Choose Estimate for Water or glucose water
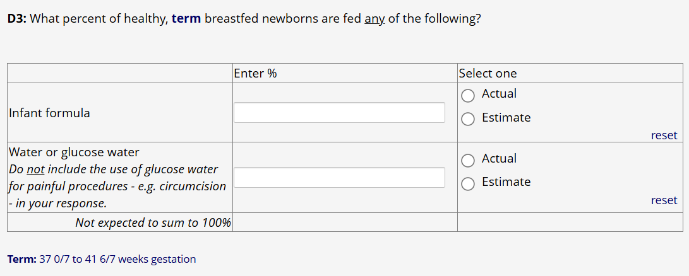 point(468,183)
